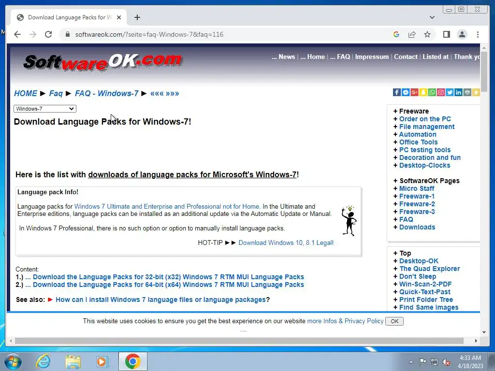Open Chrome three-dot menu
Image resolution: width=495 pixels, height=371 pixels.
[478, 34]
